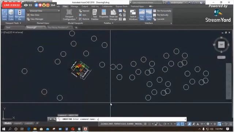Toggle the File Tabs button
234x132 pixels.
coord(142,15)
